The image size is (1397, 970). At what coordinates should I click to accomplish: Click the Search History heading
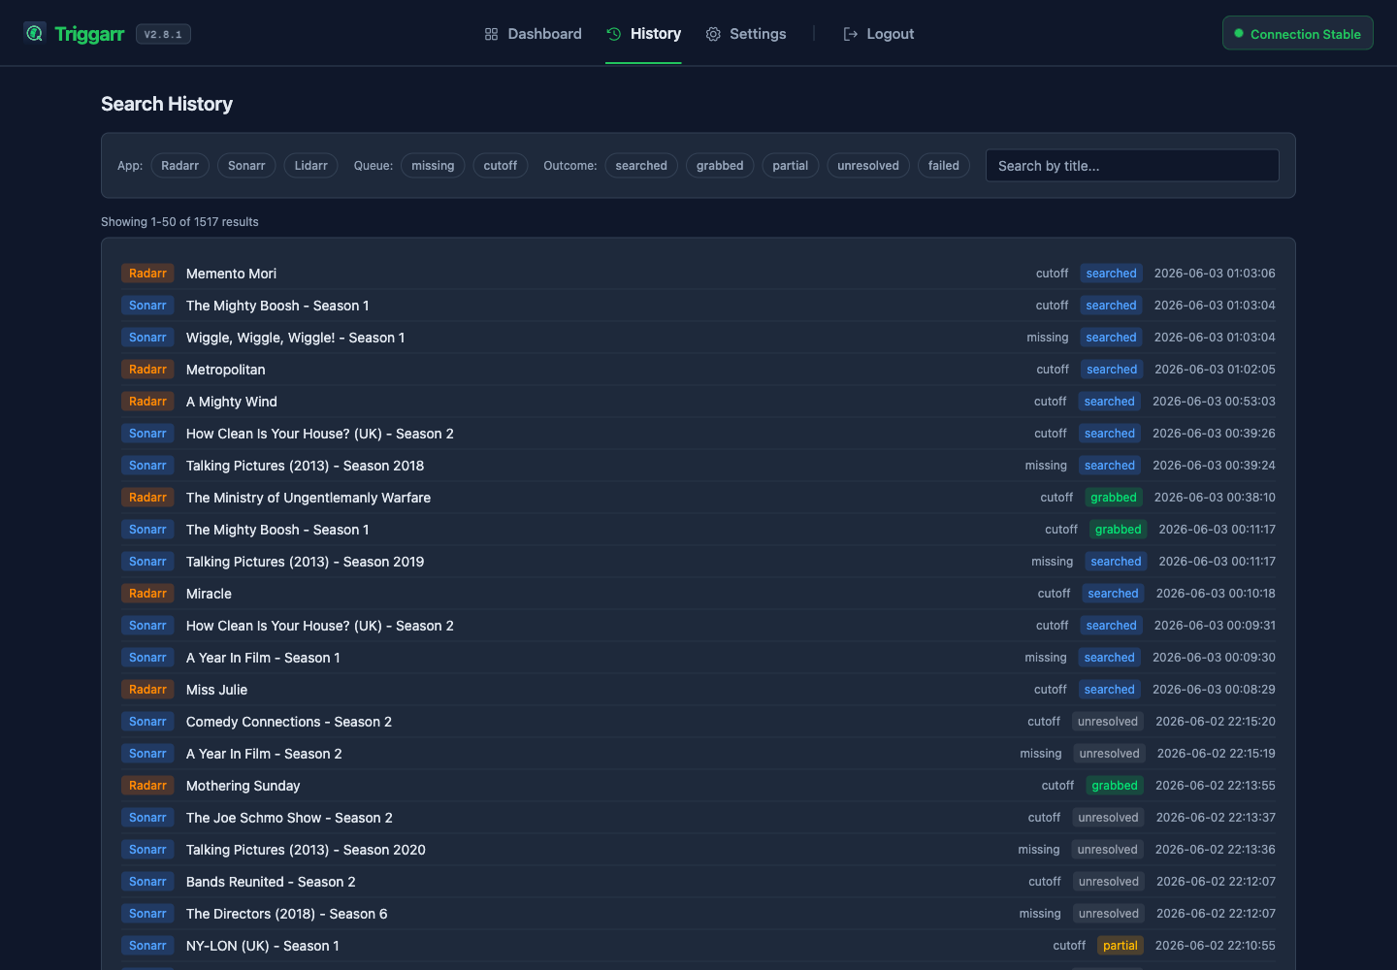(167, 104)
